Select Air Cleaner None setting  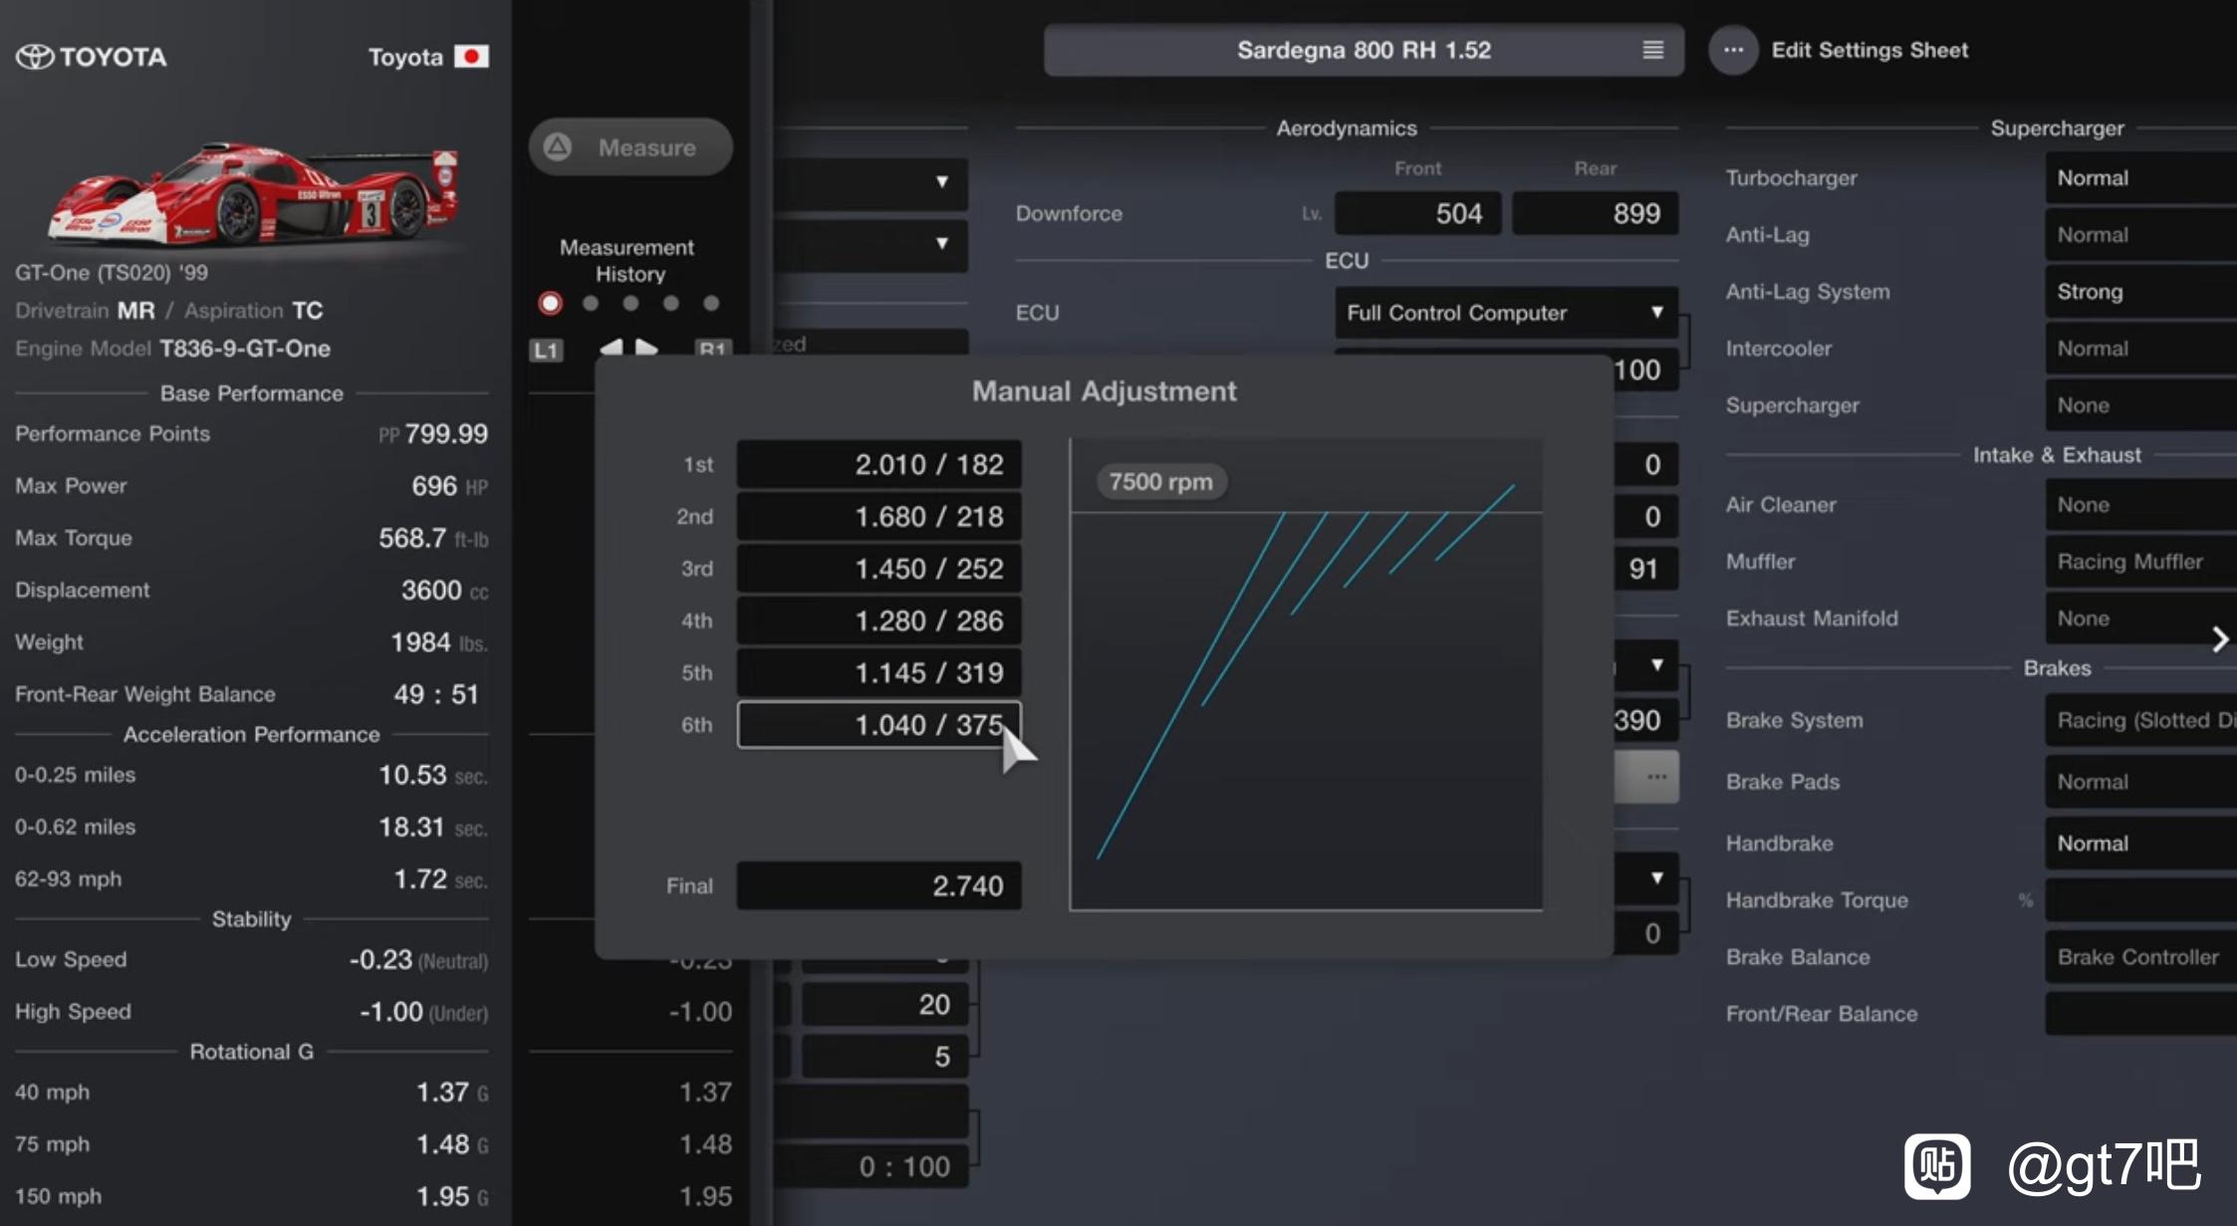click(x=2140, y=505)
